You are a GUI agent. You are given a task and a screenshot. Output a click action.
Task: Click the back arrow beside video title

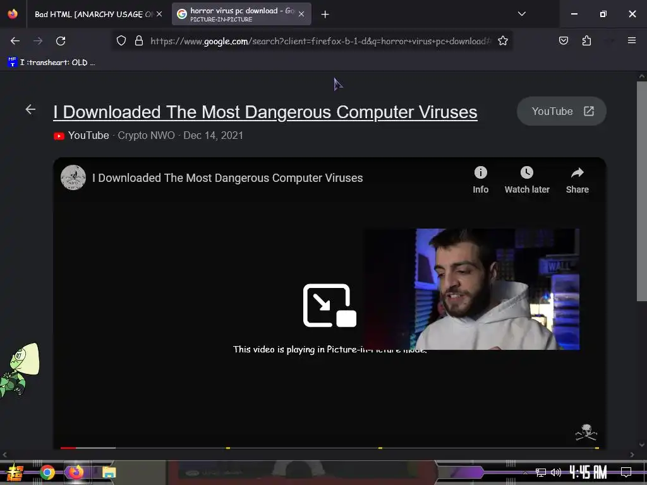(x=30, y=109)
